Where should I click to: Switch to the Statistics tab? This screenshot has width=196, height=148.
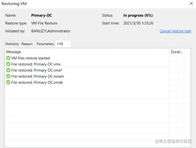[12, 44]
